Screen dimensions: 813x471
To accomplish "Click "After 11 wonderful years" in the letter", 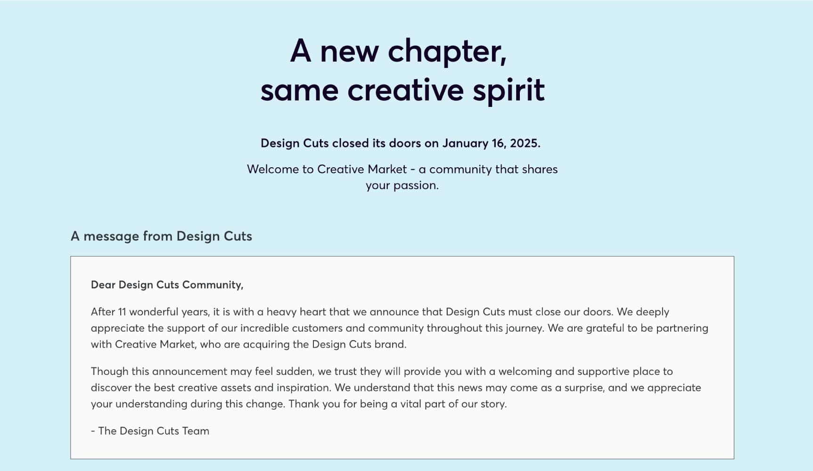I will [x=149, y=312].
